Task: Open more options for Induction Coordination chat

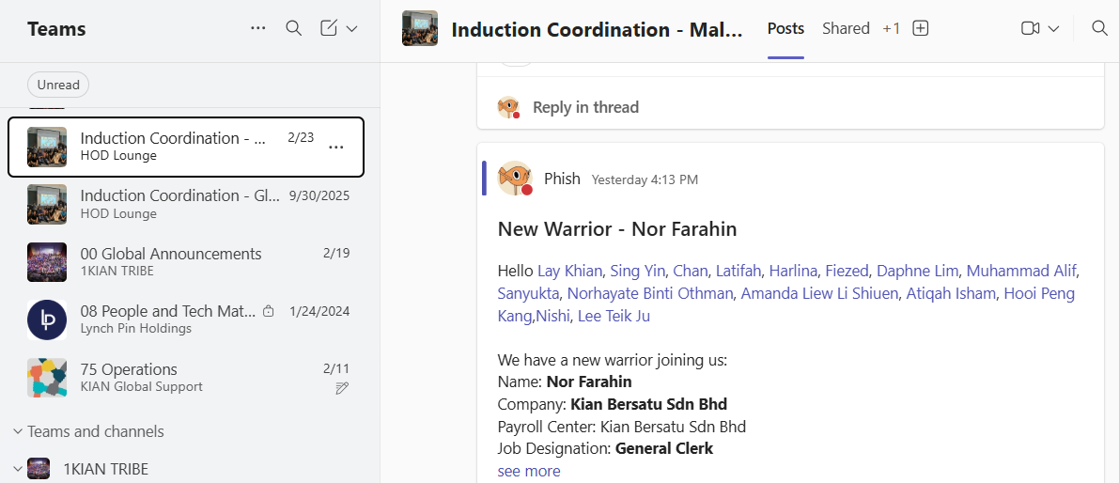Action: [335, 147]
